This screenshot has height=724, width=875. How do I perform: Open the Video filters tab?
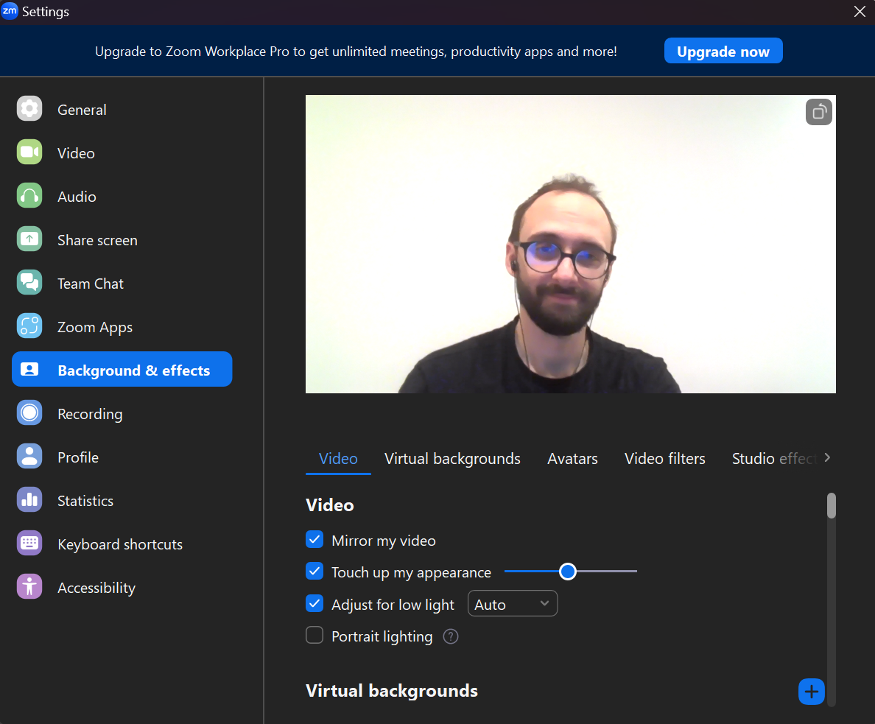[x=664, y=459]
